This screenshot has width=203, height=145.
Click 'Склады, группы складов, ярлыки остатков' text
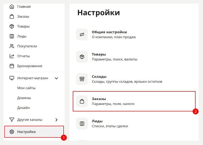pyautogui.click(x=127, y=82)
